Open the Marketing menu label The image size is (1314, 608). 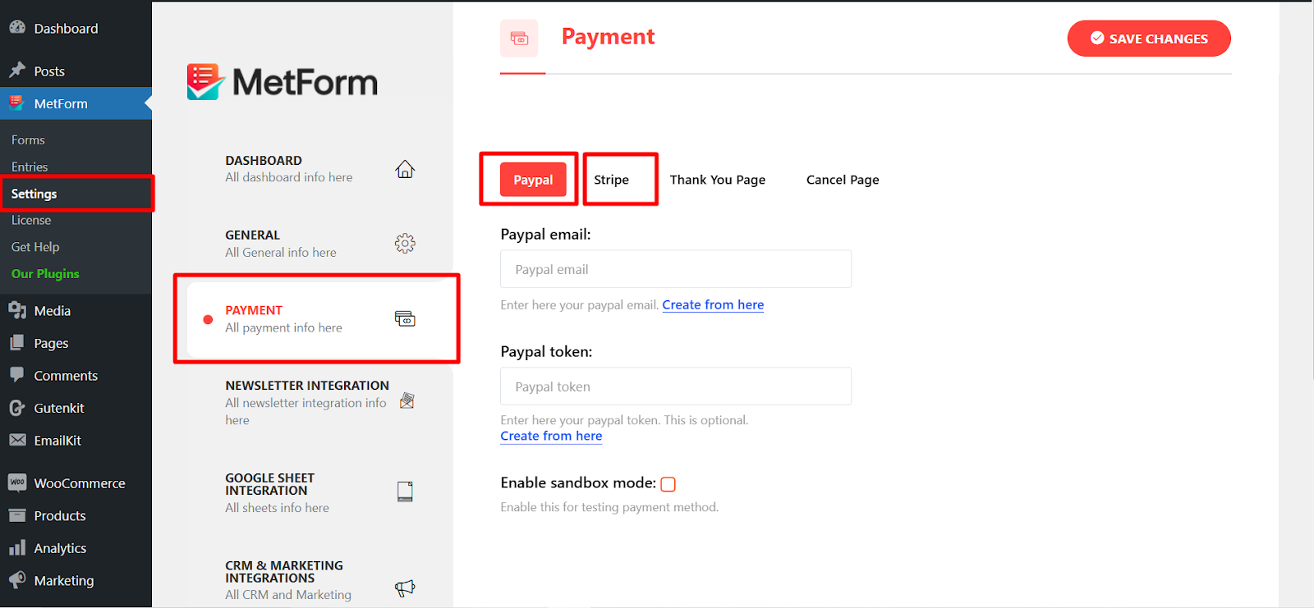(x=64, y=580)
